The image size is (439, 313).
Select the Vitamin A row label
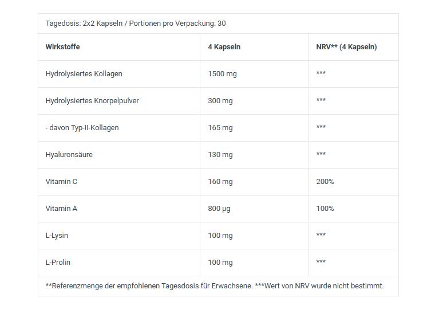(x=61, y=209)
